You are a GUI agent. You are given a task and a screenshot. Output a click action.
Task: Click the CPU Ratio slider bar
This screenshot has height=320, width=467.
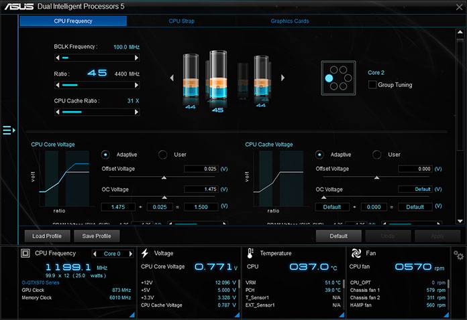point(97,85)
